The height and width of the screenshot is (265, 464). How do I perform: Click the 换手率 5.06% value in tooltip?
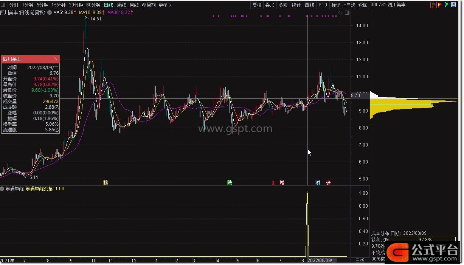[52, 124]
